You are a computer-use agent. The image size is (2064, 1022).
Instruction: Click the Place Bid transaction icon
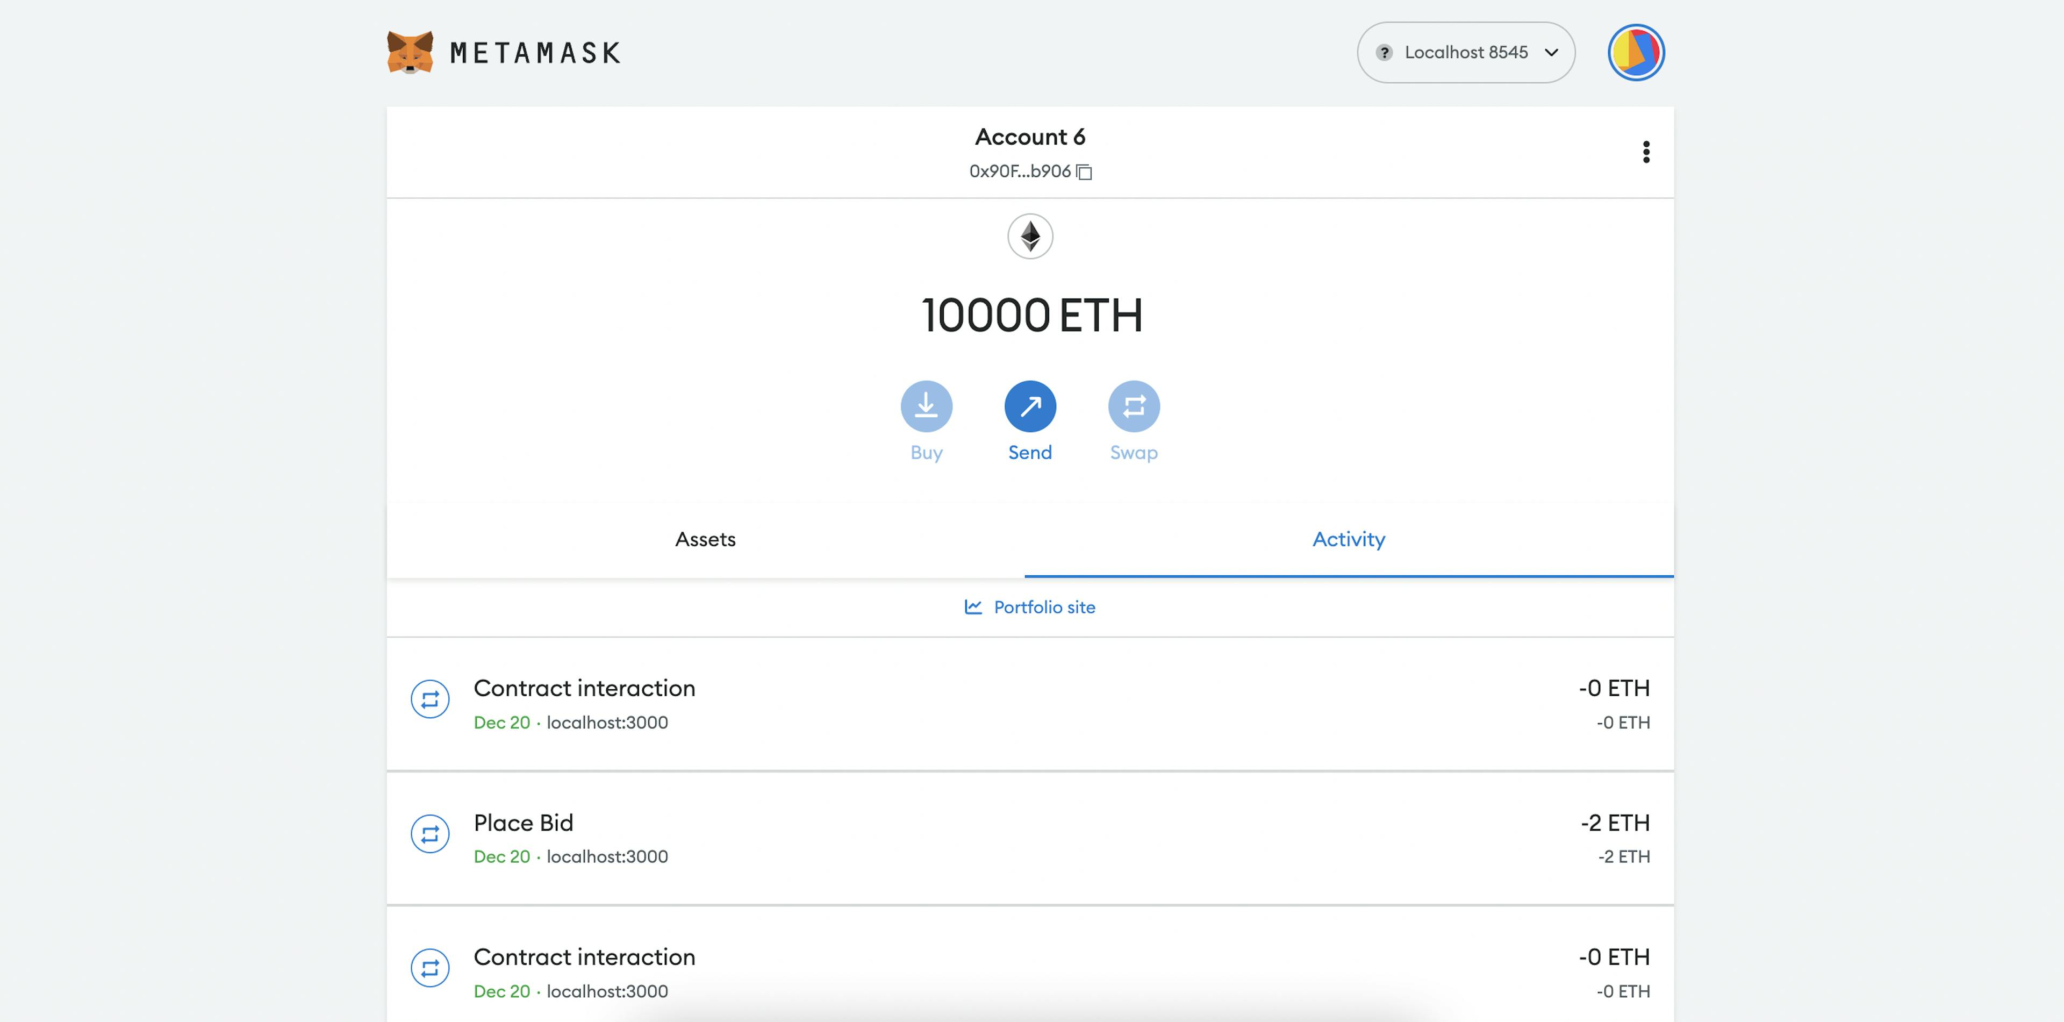coord(430,834)
